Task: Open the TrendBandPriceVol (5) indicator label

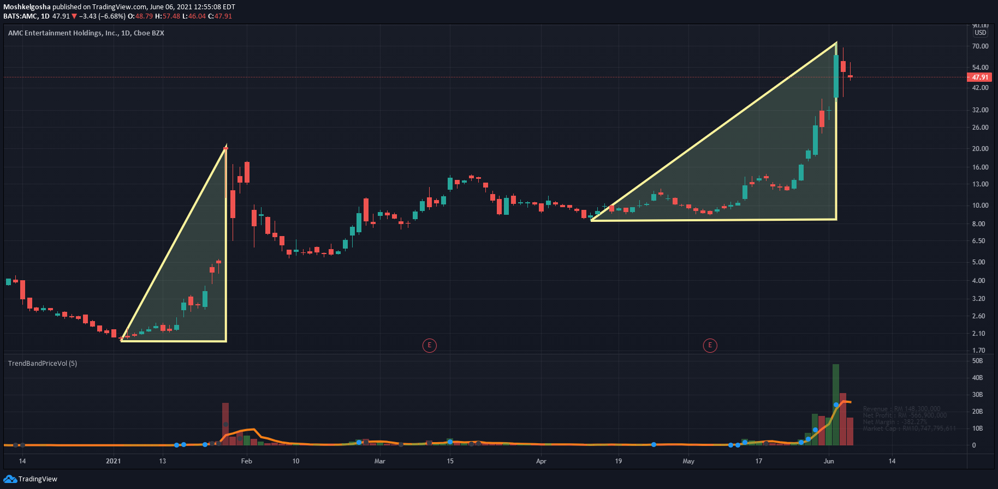Action: tap(43, 363)
